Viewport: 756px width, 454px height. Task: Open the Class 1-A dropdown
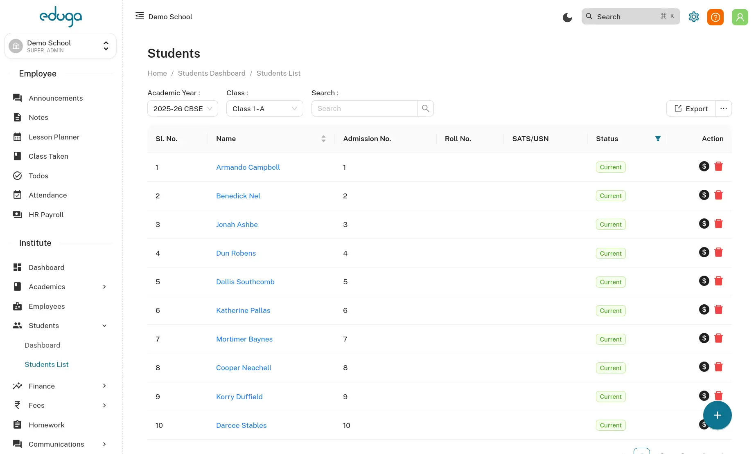(264, 109)
